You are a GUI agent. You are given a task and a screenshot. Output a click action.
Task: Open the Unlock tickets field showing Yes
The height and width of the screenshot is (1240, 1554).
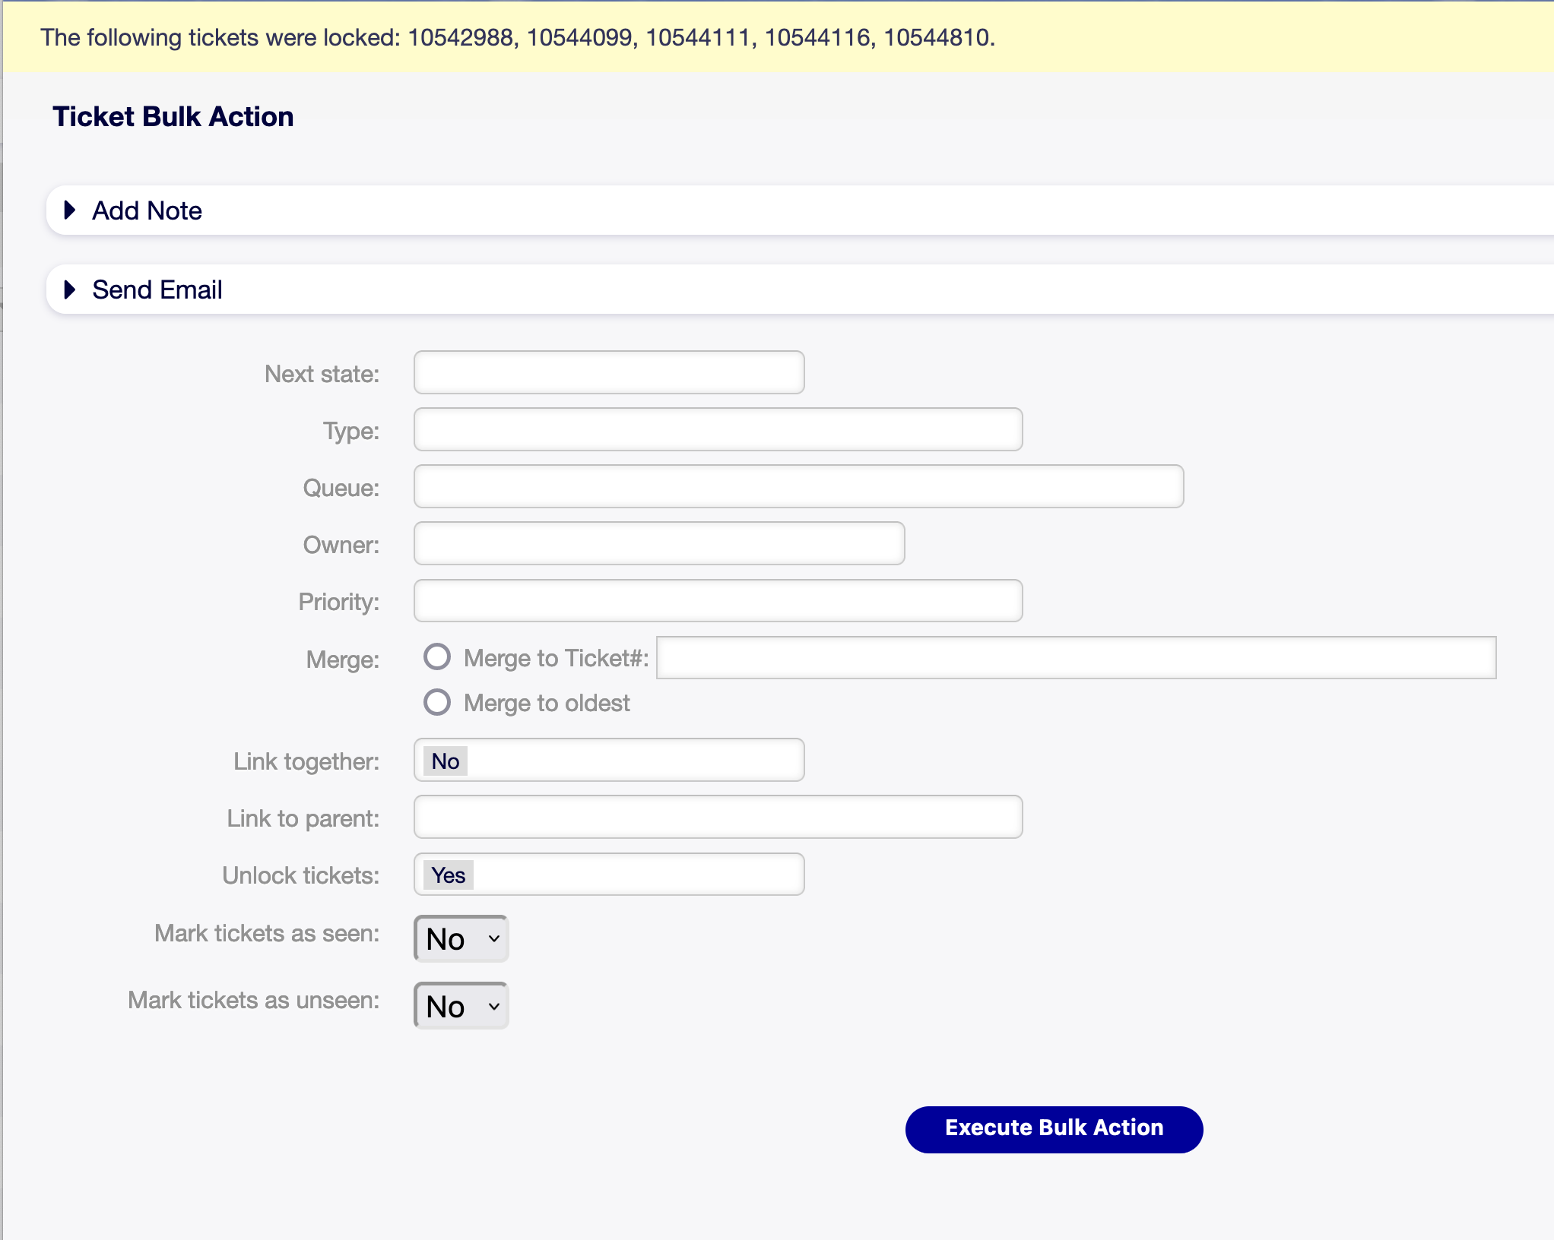point(608,874)
